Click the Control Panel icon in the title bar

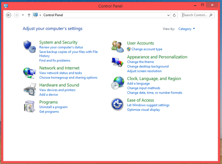pos(6,6)
